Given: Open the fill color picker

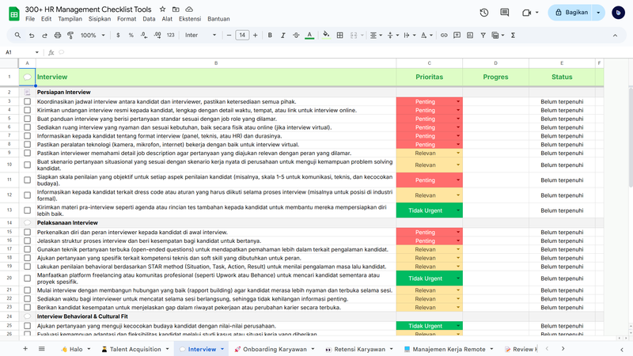Looking at the screenshot, I should (326, 36).
